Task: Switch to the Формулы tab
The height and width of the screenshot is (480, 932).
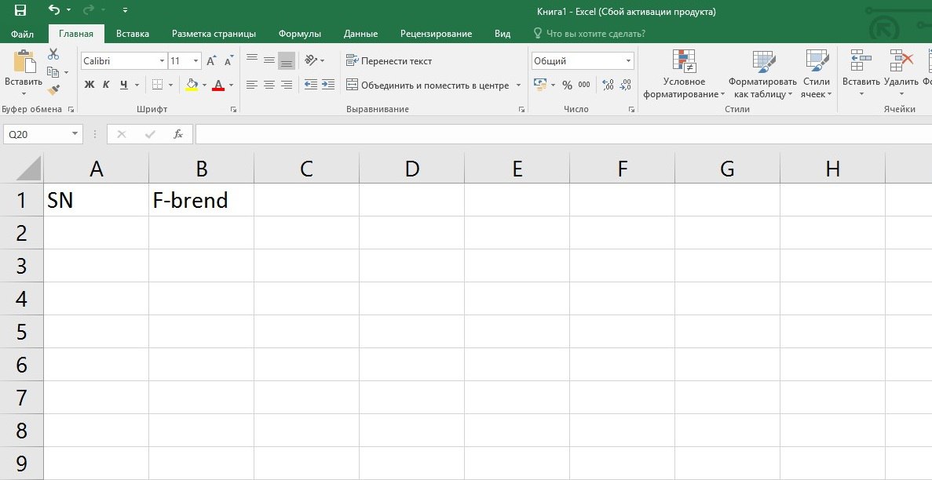Action: 300,34
